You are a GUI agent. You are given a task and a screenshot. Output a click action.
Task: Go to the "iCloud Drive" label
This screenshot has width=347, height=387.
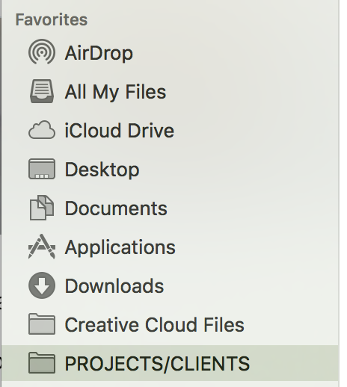click(x=120, y=131)
